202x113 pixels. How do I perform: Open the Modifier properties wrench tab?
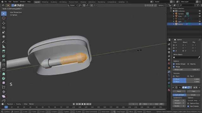pyautogui.click(x=169, y=72)
